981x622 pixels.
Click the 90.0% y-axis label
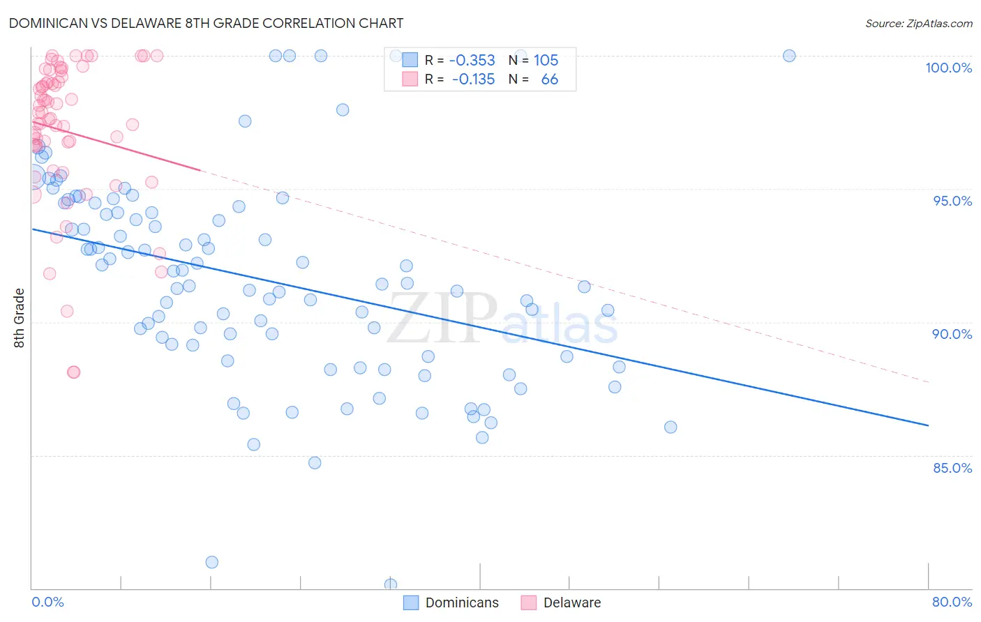[952, 334]
